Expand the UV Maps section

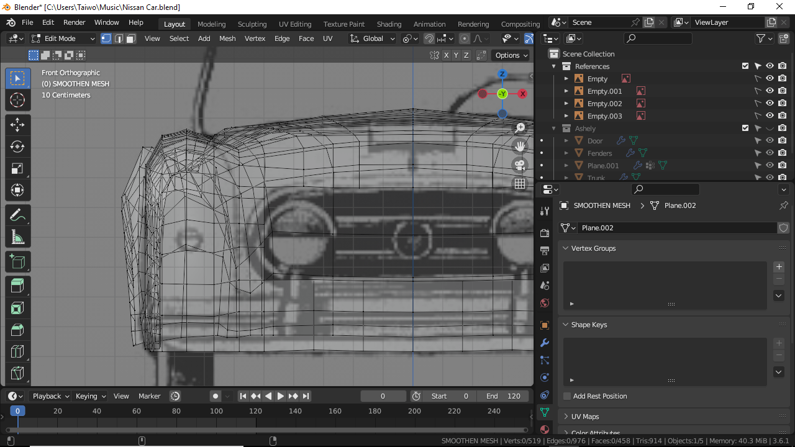[x=584, y=416]
